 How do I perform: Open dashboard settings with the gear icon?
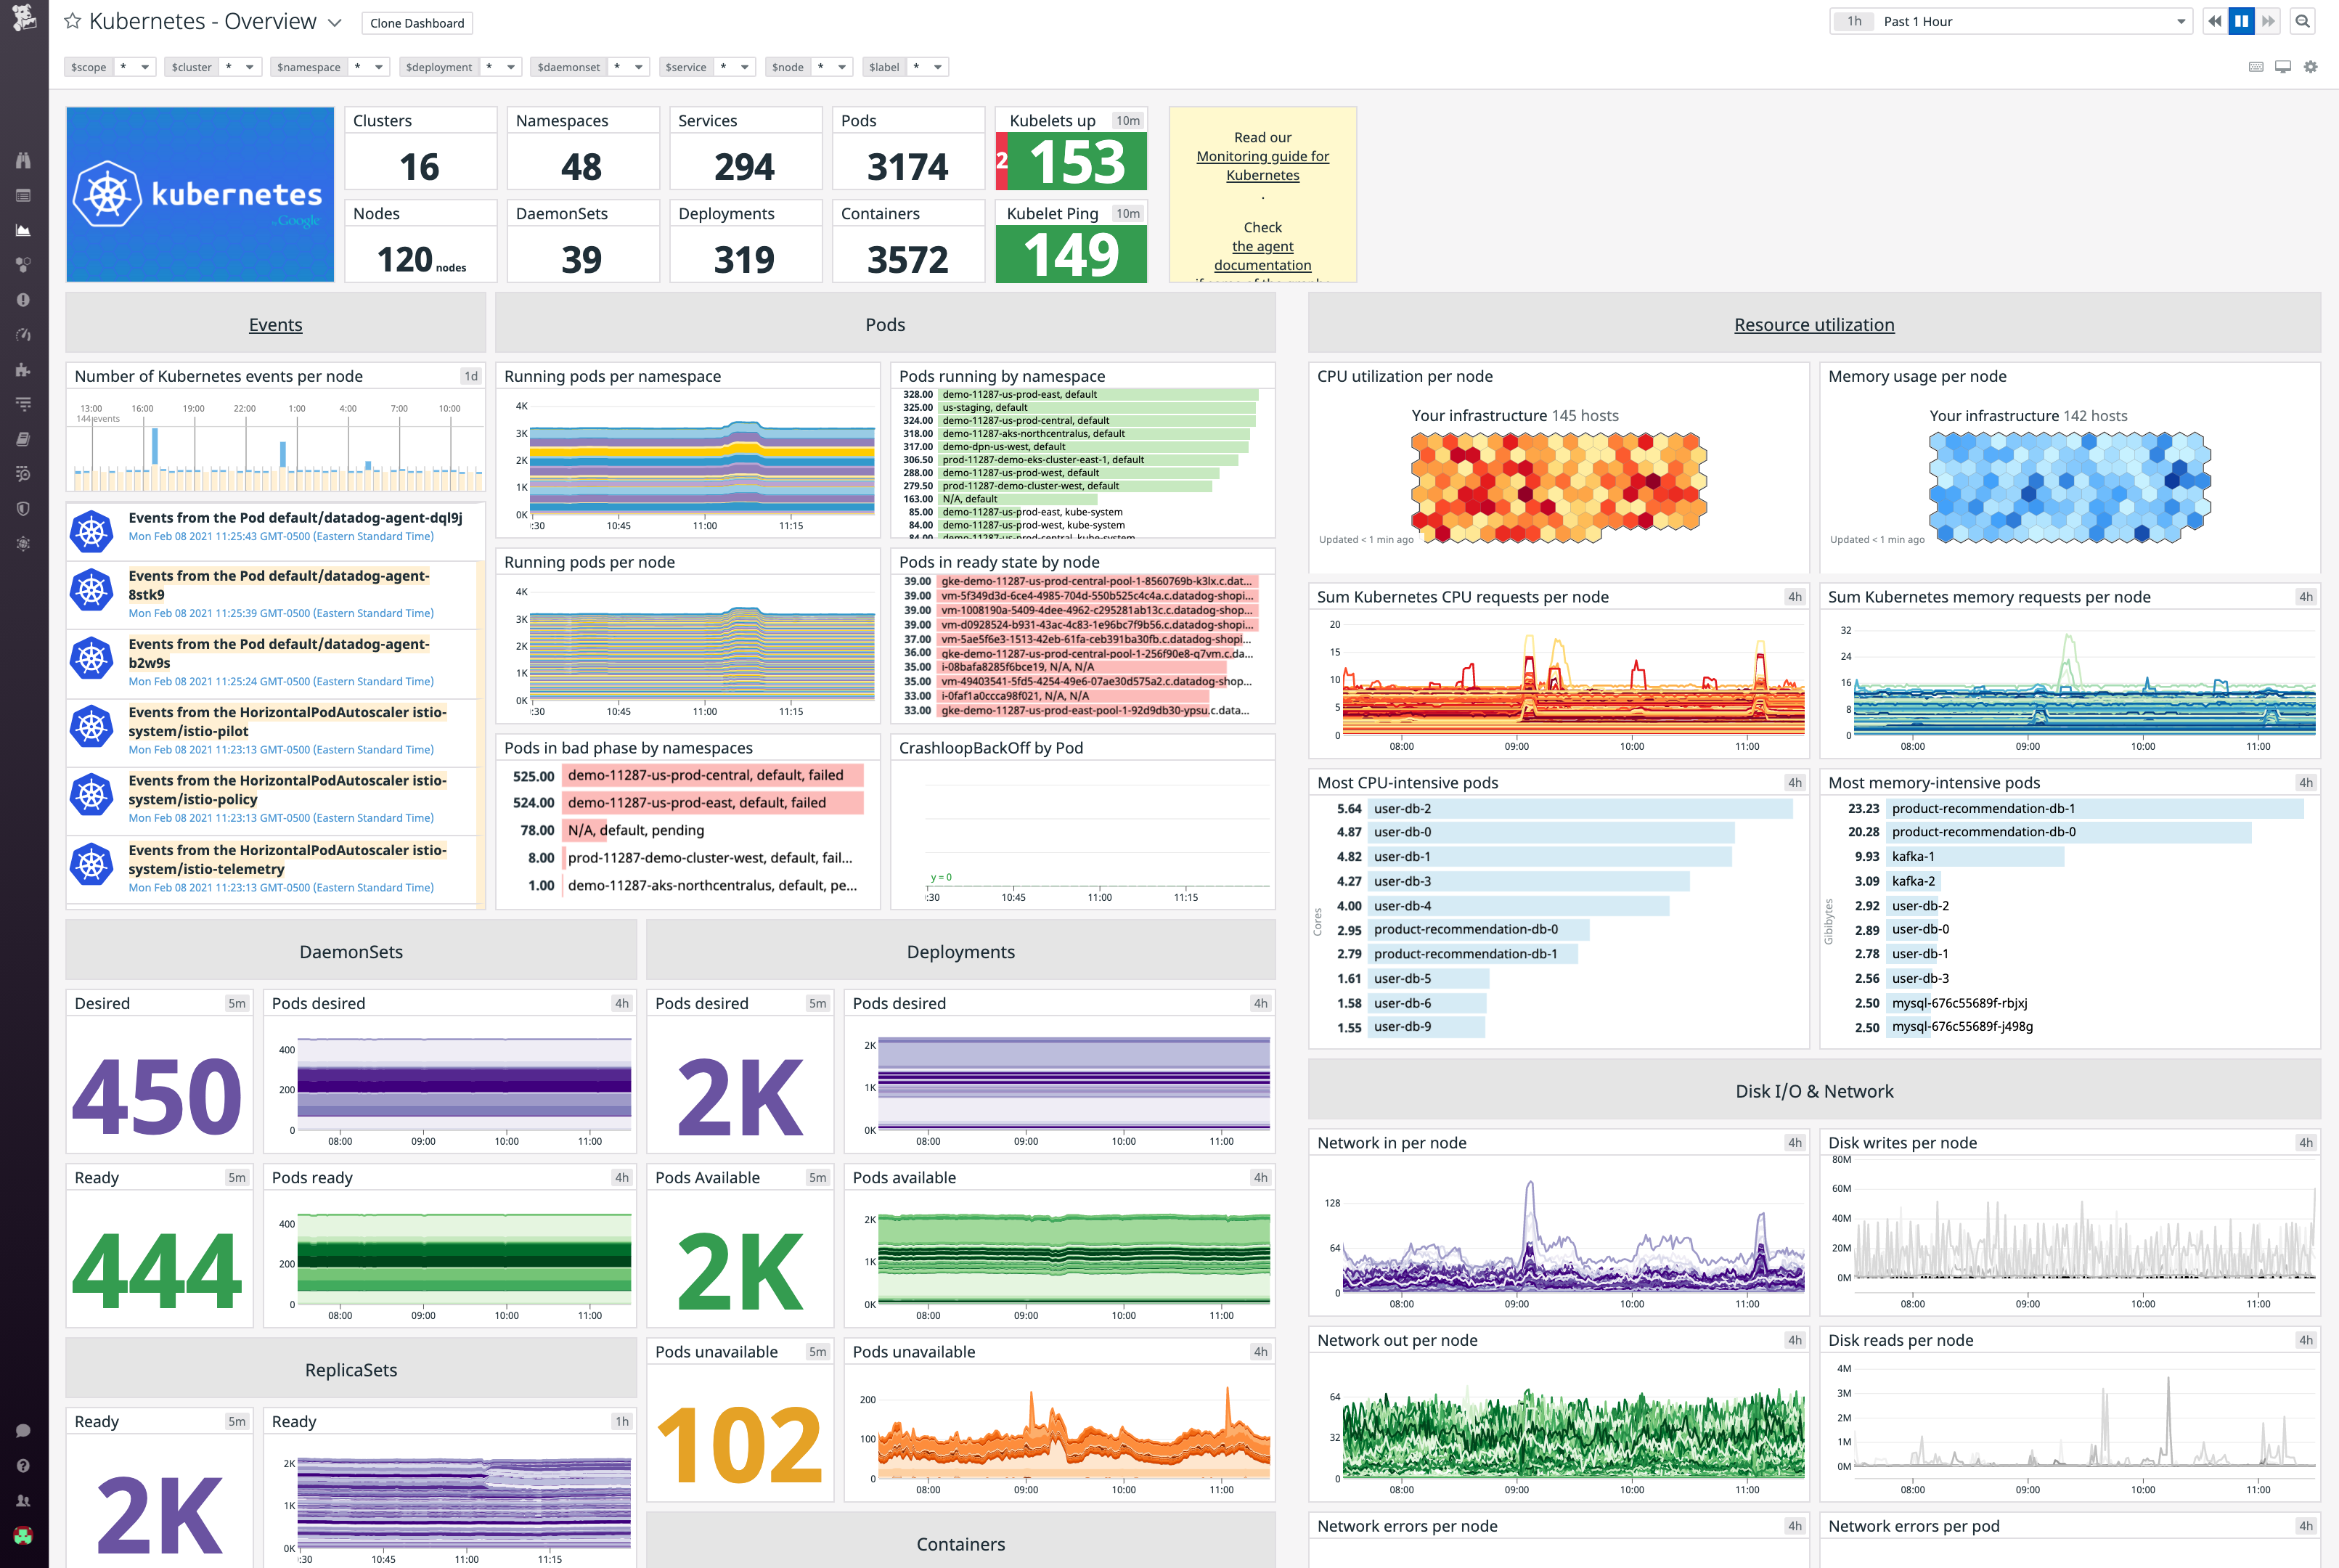[2311, 66]
